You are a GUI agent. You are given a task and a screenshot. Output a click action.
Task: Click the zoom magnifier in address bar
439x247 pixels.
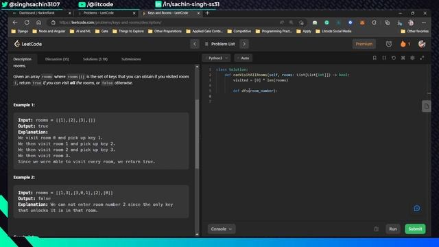coord(291,23)
